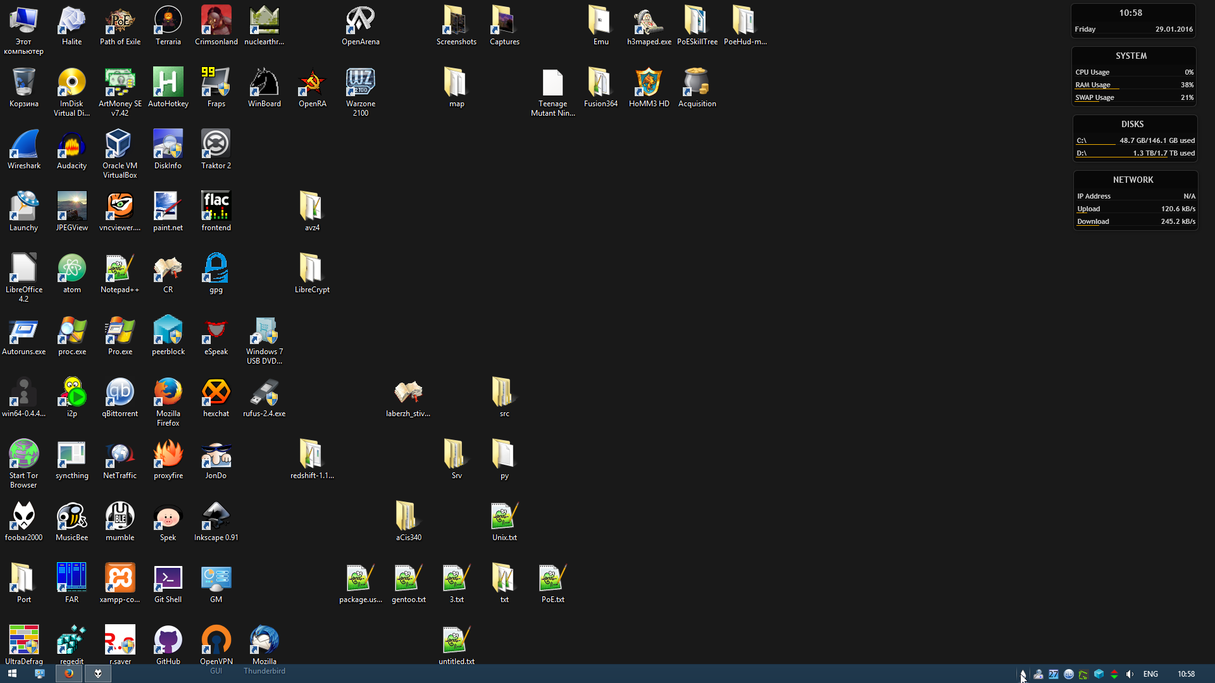Open the GM app pinned on taskbar
The height and width of the screenshot is (683, 1215).
pos(39,674)
